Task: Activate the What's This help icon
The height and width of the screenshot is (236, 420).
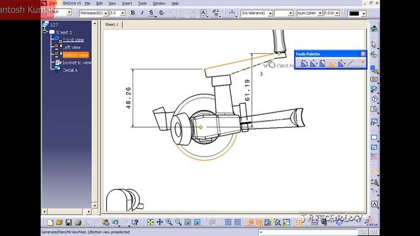Action: pos(135,222)
